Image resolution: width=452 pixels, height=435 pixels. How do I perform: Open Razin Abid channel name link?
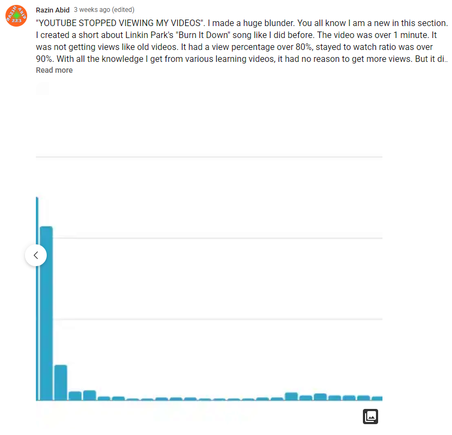click(x=53, y=10)
